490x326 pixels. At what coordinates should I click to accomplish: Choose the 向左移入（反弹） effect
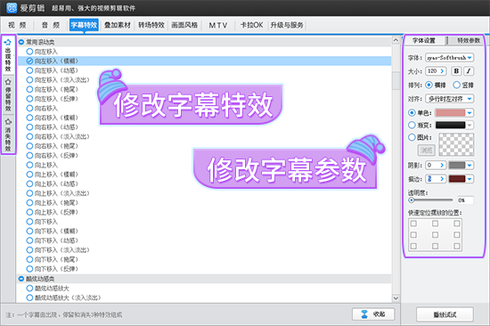(x=53, y=99)
